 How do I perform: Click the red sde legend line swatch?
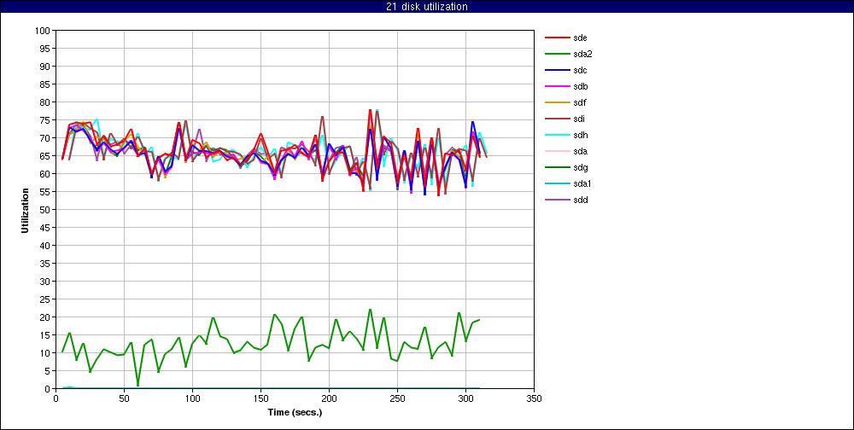click(x=557, y=38)
